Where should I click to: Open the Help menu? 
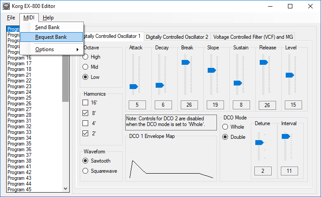48,18
